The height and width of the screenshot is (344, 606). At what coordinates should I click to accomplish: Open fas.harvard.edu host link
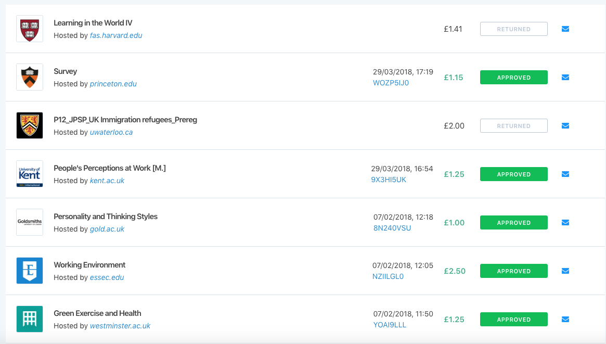pyautogui.click(x=116, y=35)
